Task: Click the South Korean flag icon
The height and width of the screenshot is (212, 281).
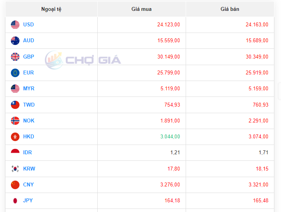Action: 15,169
